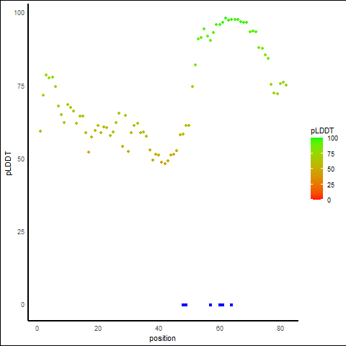Click the x-axis tick label 20
Screen dimensions: 346x346
(98, 329)
